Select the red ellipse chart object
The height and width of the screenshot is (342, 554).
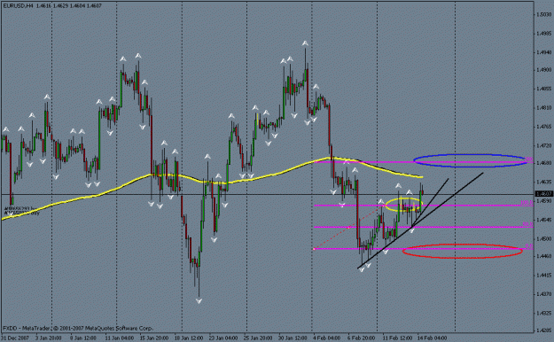(x=462, y=251)
